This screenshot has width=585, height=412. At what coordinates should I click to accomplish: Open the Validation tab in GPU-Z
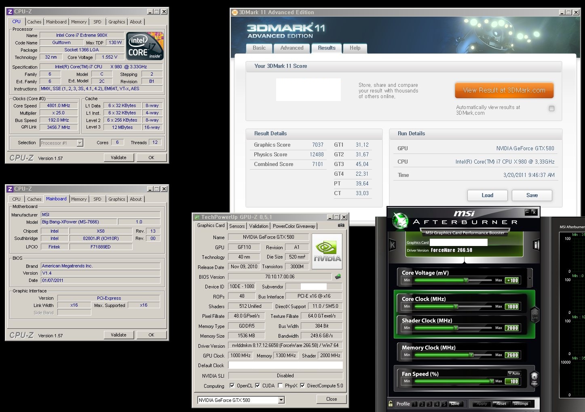[x=259, y=226]
